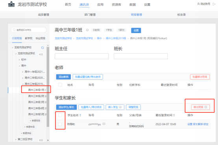Collapse the 龙岩市测试学校 校区 sub-node
The image size is (218, 145).
coord(16,54)
